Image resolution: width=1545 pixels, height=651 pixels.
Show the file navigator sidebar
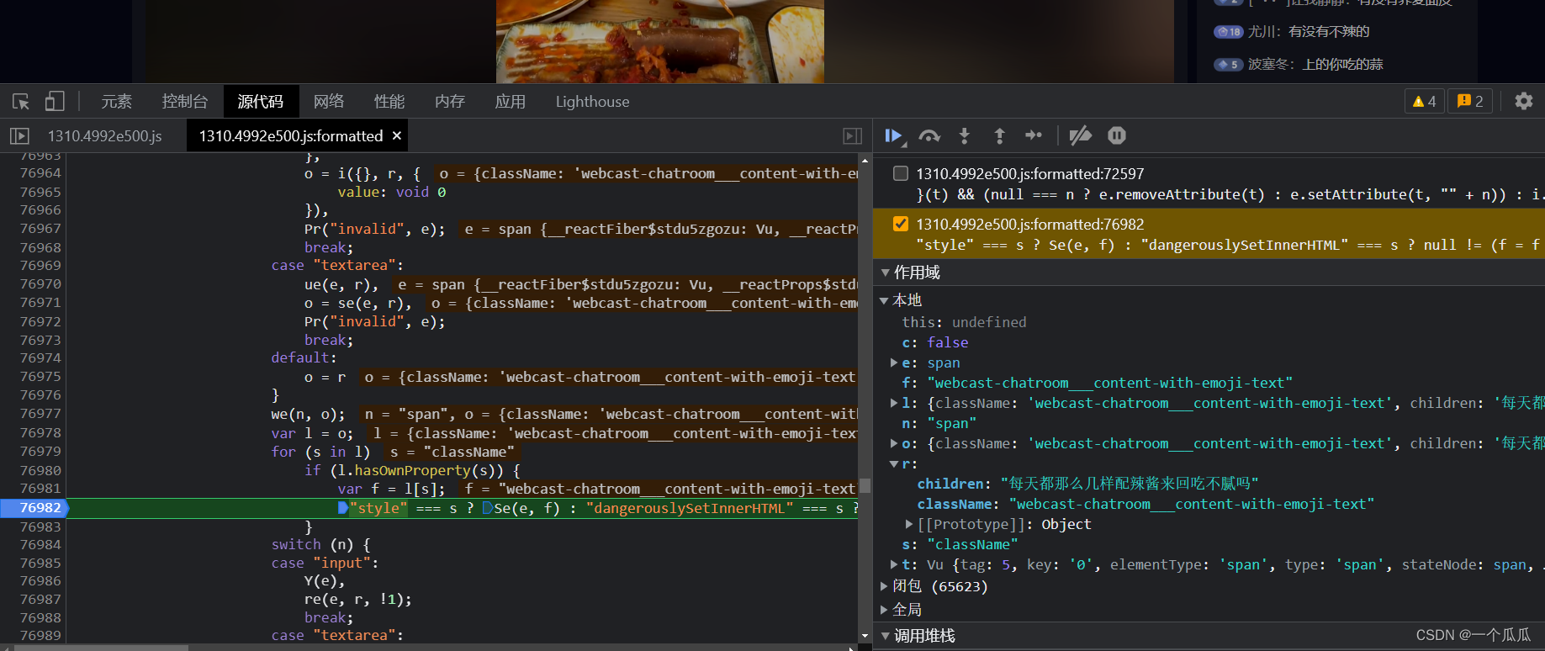coord(19,135)
